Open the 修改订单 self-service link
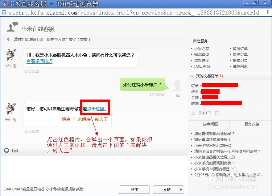The image size is (272, 196). pos(240,55)
